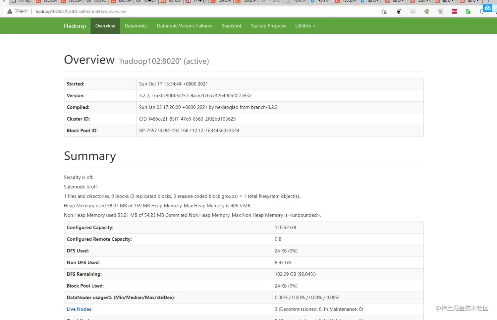Click the Heap Memory used line
The image size is (497, 320).
coord(157,206)
